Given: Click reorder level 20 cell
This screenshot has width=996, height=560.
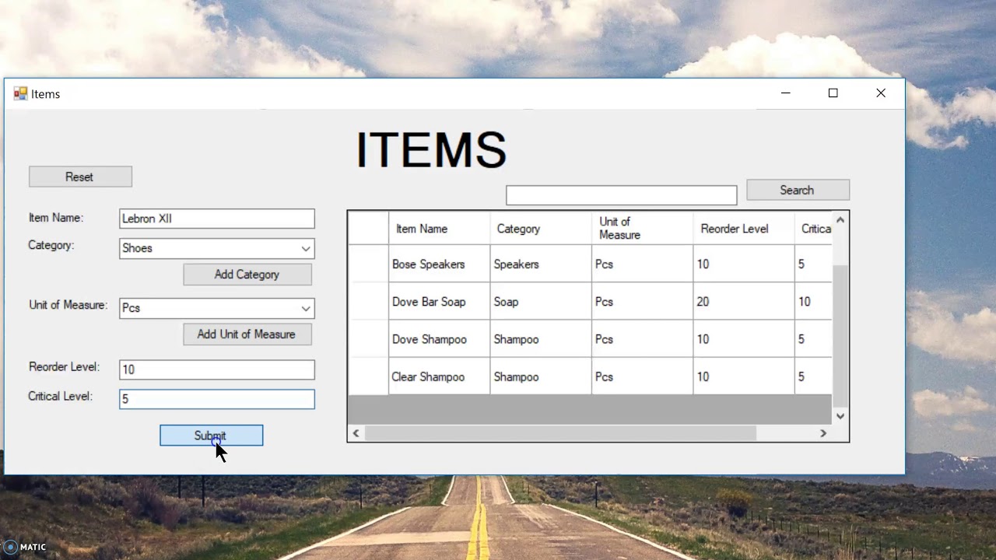Looking at the screenshot, I should (743, 302).
